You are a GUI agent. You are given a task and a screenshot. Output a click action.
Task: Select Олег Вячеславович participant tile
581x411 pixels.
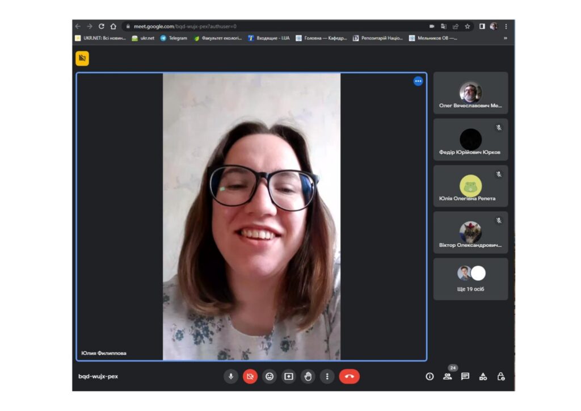click(x=470, y=93)
